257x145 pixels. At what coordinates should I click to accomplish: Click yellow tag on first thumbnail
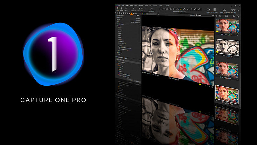pyautogui.click(x=217, y=31)
